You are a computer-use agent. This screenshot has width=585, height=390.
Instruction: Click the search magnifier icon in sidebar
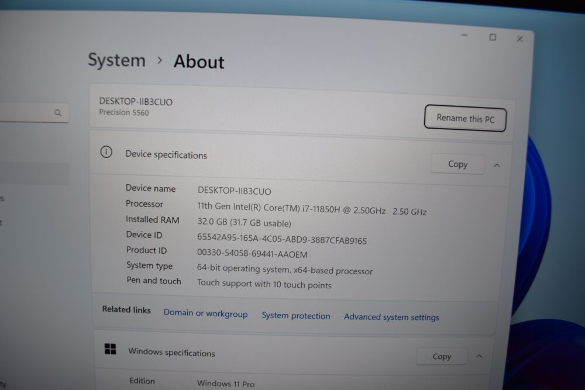[57, 113]
